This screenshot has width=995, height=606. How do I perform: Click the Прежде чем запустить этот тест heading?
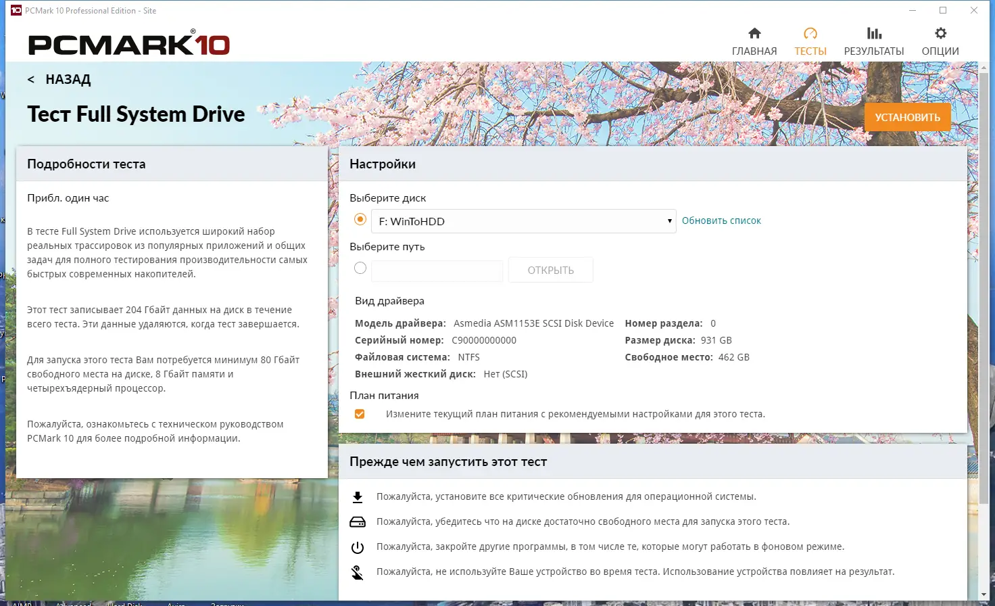pyautogui.click(x=448, y=462)
